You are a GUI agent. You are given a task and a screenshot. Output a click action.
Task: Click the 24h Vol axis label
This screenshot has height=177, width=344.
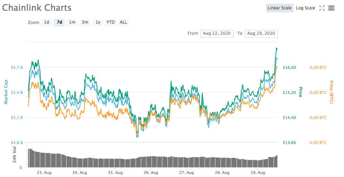15,155
